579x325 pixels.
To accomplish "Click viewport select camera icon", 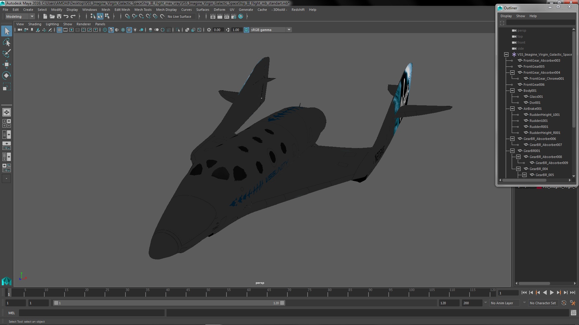I will pos(20,30).
